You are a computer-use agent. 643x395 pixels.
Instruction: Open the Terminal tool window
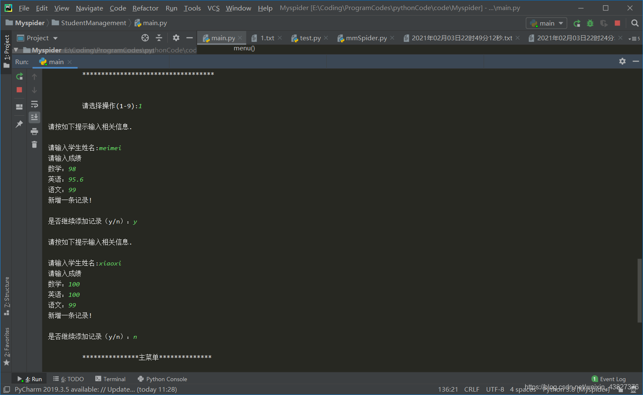pos(111,379)
